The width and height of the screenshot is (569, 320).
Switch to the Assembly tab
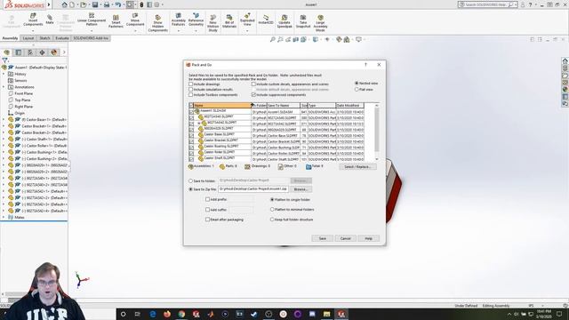(x=10, y=38)
